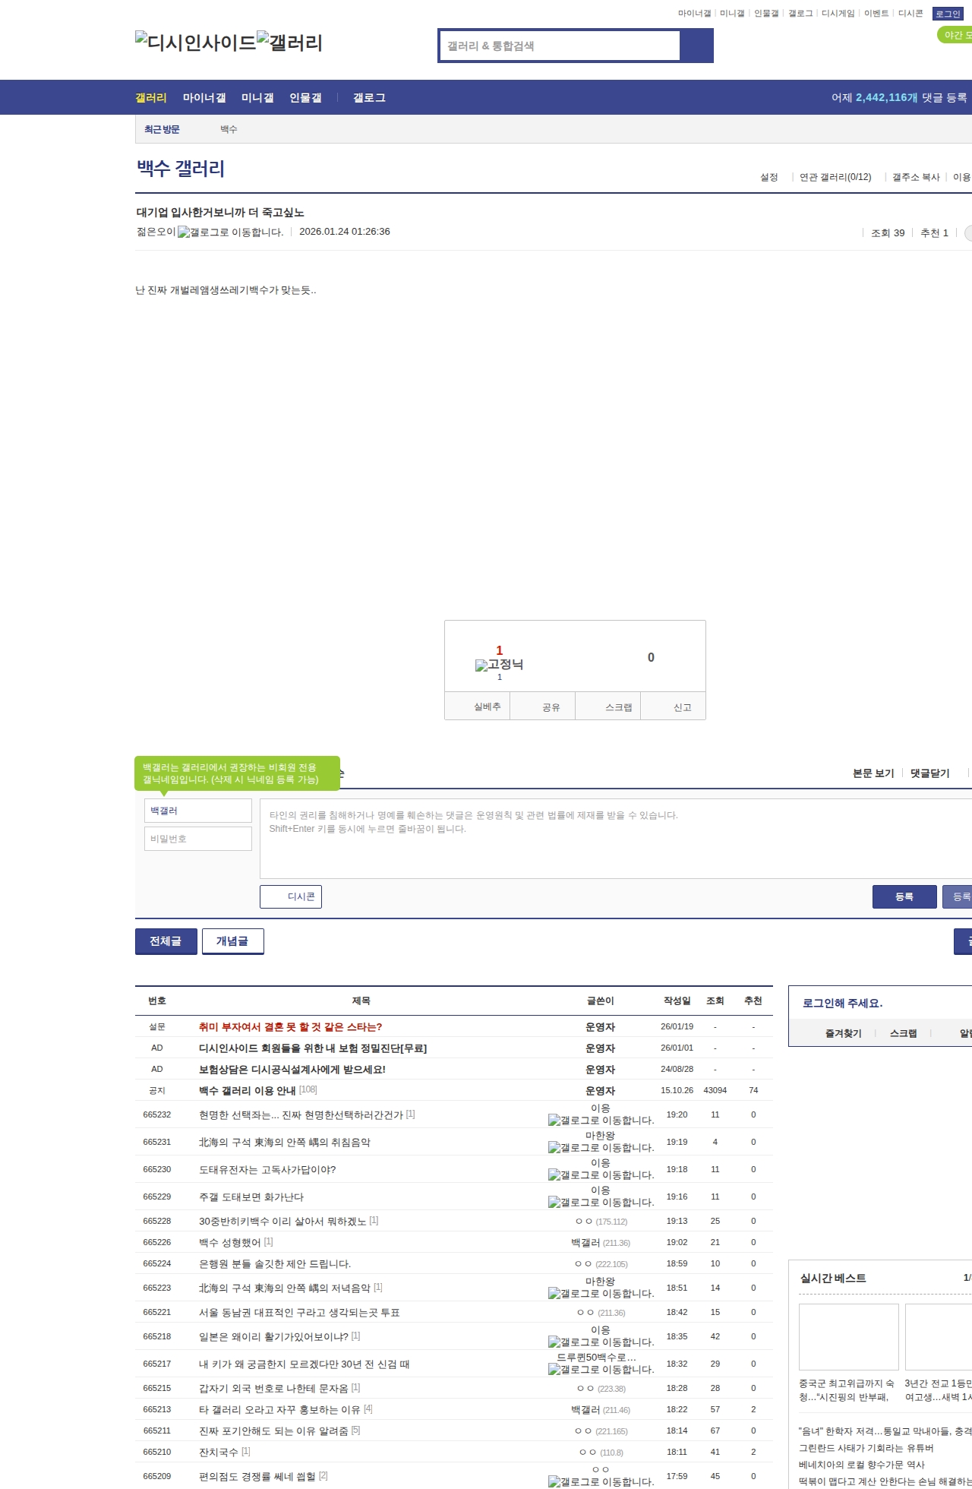Click 로그인해 주세요. in the sidebar
The height and width of the screenshot is (1489, 972).
pyautogui.click(x=843, y=1004)
